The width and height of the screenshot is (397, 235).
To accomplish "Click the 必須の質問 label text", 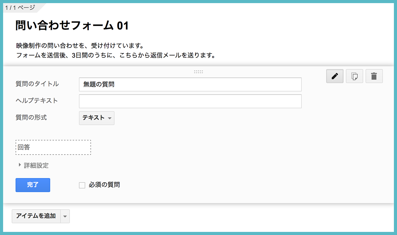I will click(104, 185).
